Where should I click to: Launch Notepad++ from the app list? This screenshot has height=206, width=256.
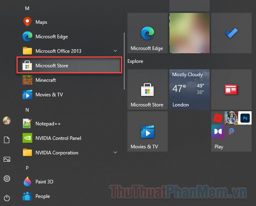(69, 124)
